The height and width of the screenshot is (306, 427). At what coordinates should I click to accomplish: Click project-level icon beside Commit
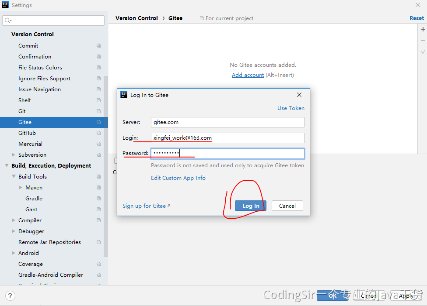[x=98, y=46]
